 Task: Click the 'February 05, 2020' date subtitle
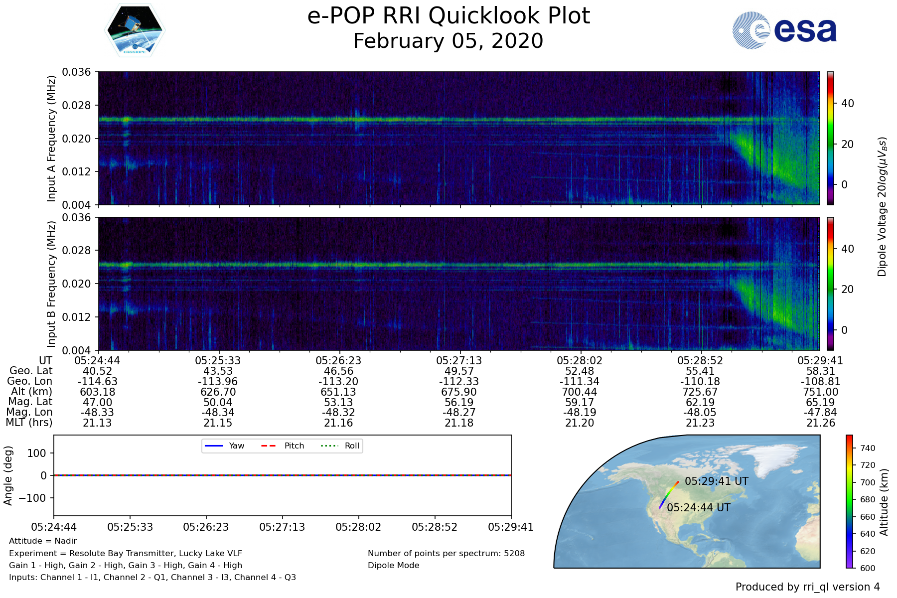coord(448,41)
